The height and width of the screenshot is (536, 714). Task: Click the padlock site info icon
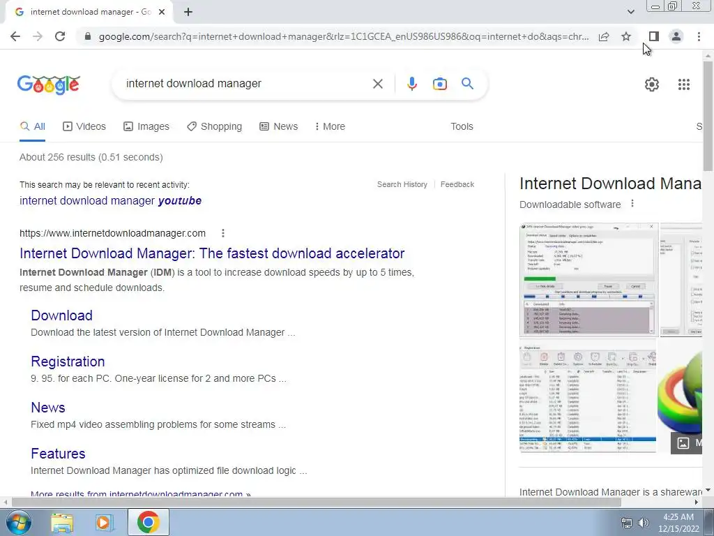(x=88, y=36)
